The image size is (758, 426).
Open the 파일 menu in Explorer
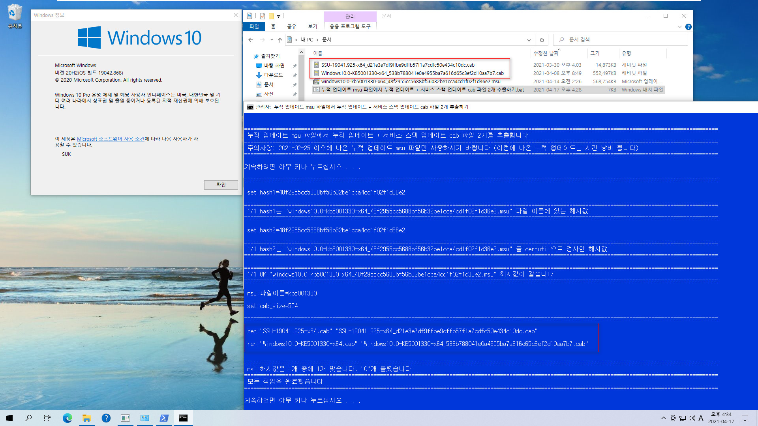pyautogui.click(x=254, y=26)
